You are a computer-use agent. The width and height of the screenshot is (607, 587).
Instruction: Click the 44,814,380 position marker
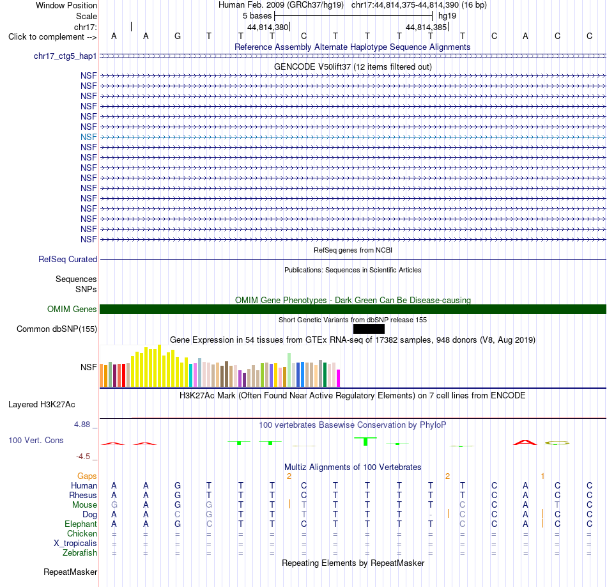268,27
